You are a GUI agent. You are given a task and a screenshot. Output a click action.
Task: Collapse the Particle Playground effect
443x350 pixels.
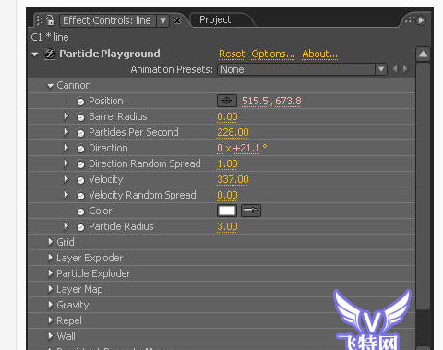tap(35, 54)
